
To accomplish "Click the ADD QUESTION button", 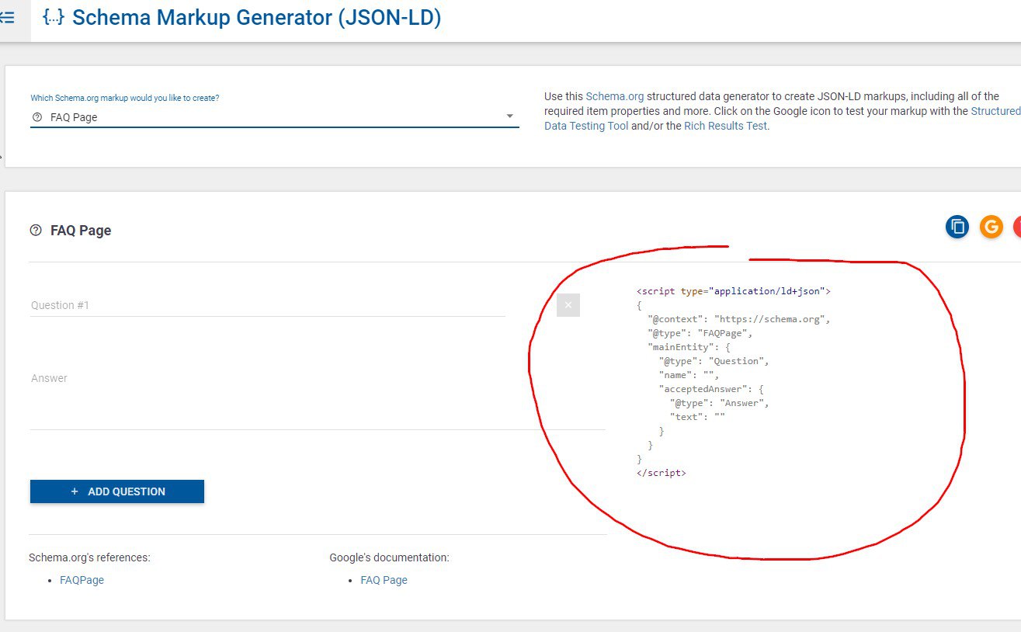I will (x=117, y=491).
